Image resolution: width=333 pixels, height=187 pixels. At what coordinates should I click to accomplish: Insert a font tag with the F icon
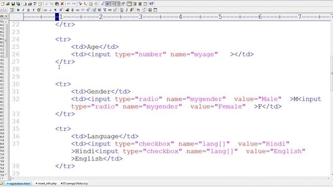click(x=33, y=10)
